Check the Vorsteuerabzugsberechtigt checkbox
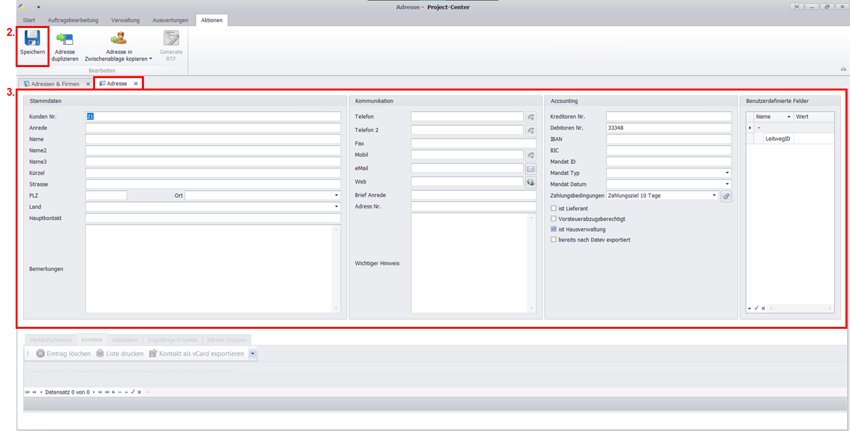The height and width of the screenshot is (431, 850). tap(554, 219)
